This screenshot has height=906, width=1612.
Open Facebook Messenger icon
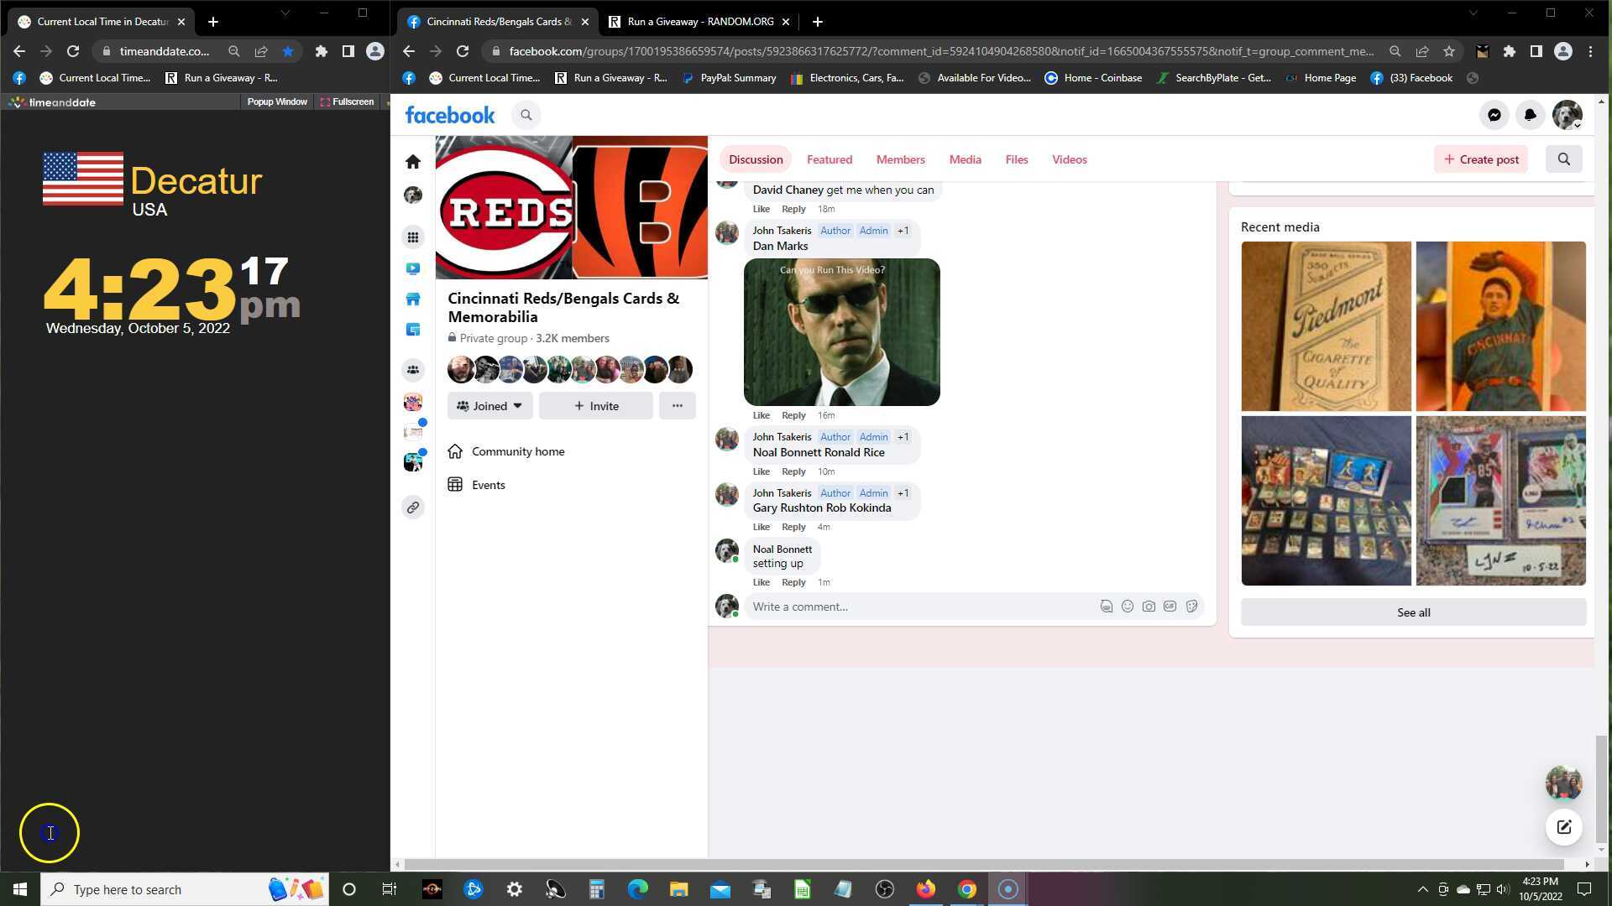coord(1494,115)
